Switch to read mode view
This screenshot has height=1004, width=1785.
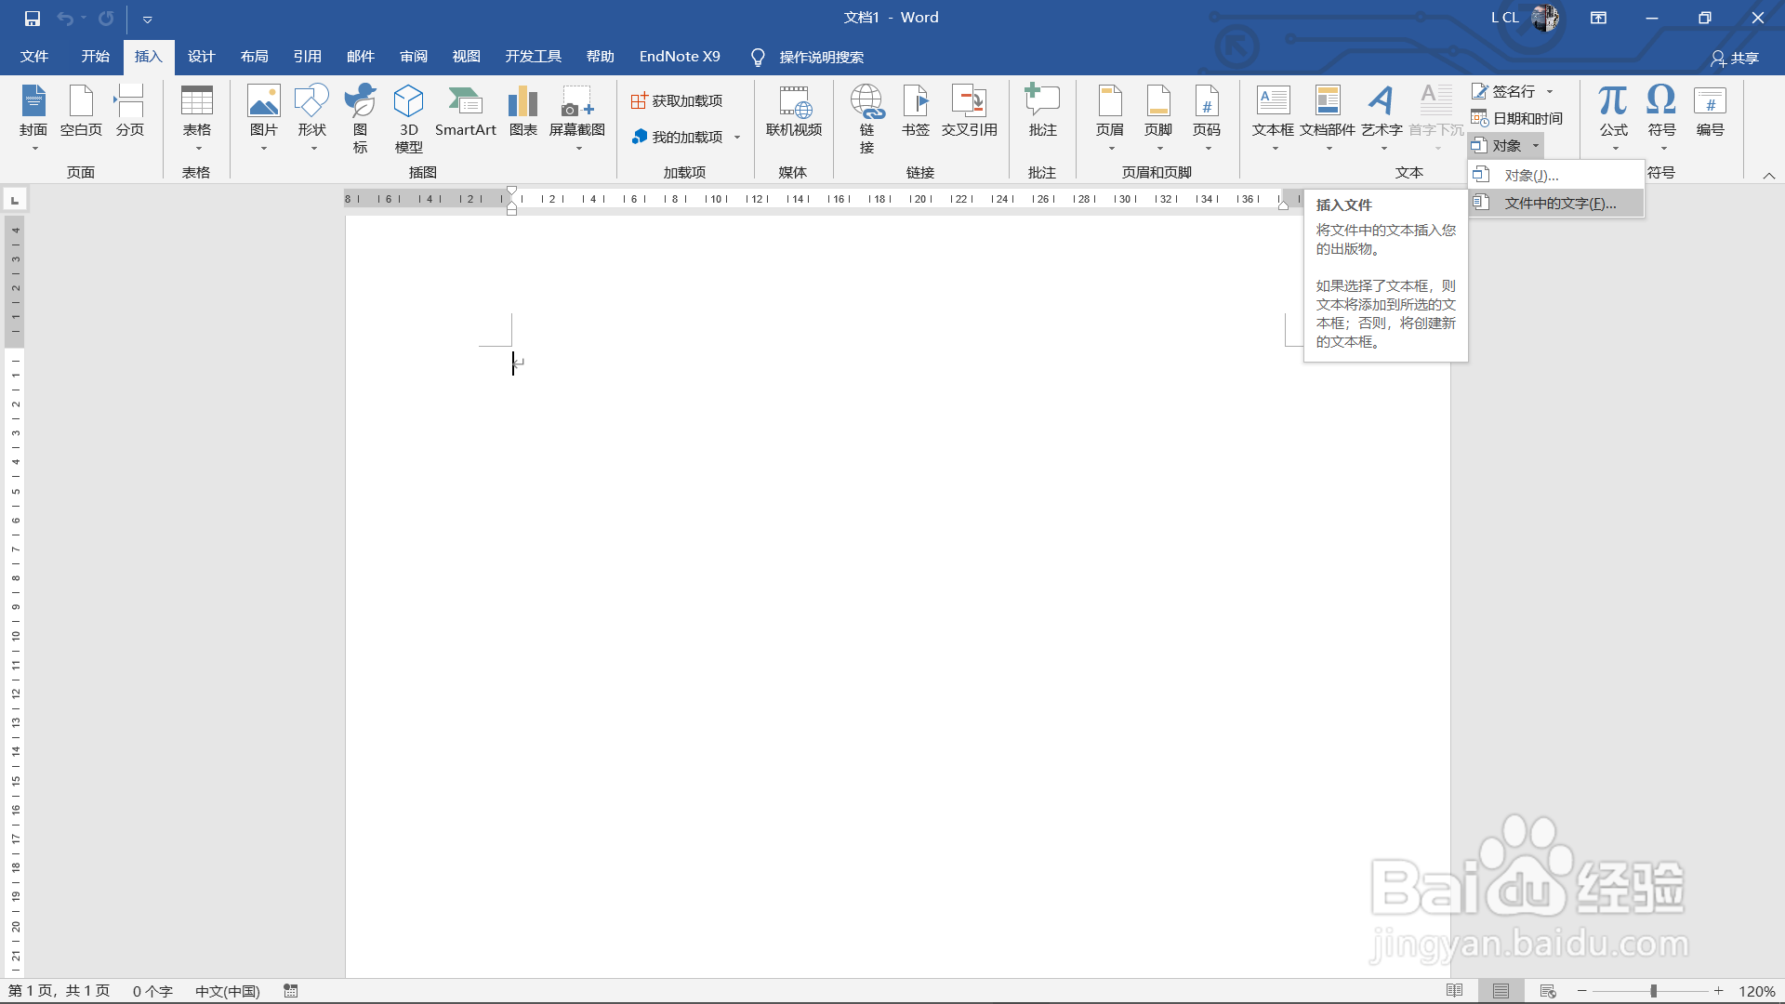tap(1455, 991)
